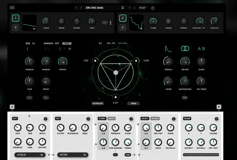Go to next preset arrow

[81, 8]
